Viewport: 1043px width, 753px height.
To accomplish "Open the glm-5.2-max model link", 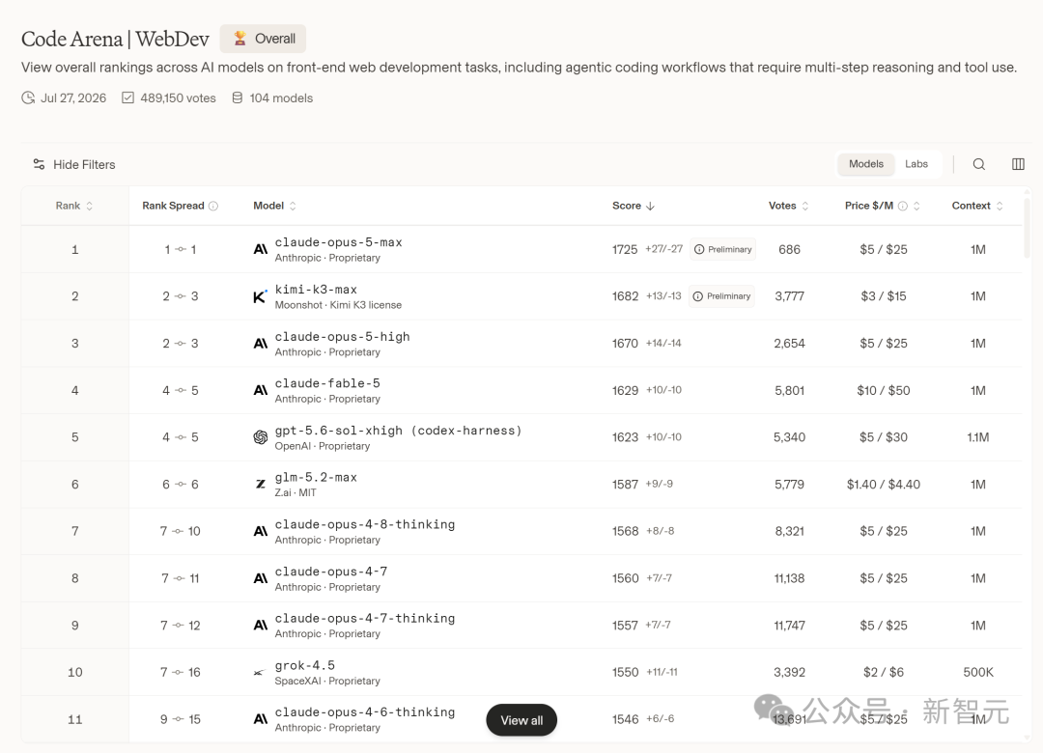I will point(316,477).
